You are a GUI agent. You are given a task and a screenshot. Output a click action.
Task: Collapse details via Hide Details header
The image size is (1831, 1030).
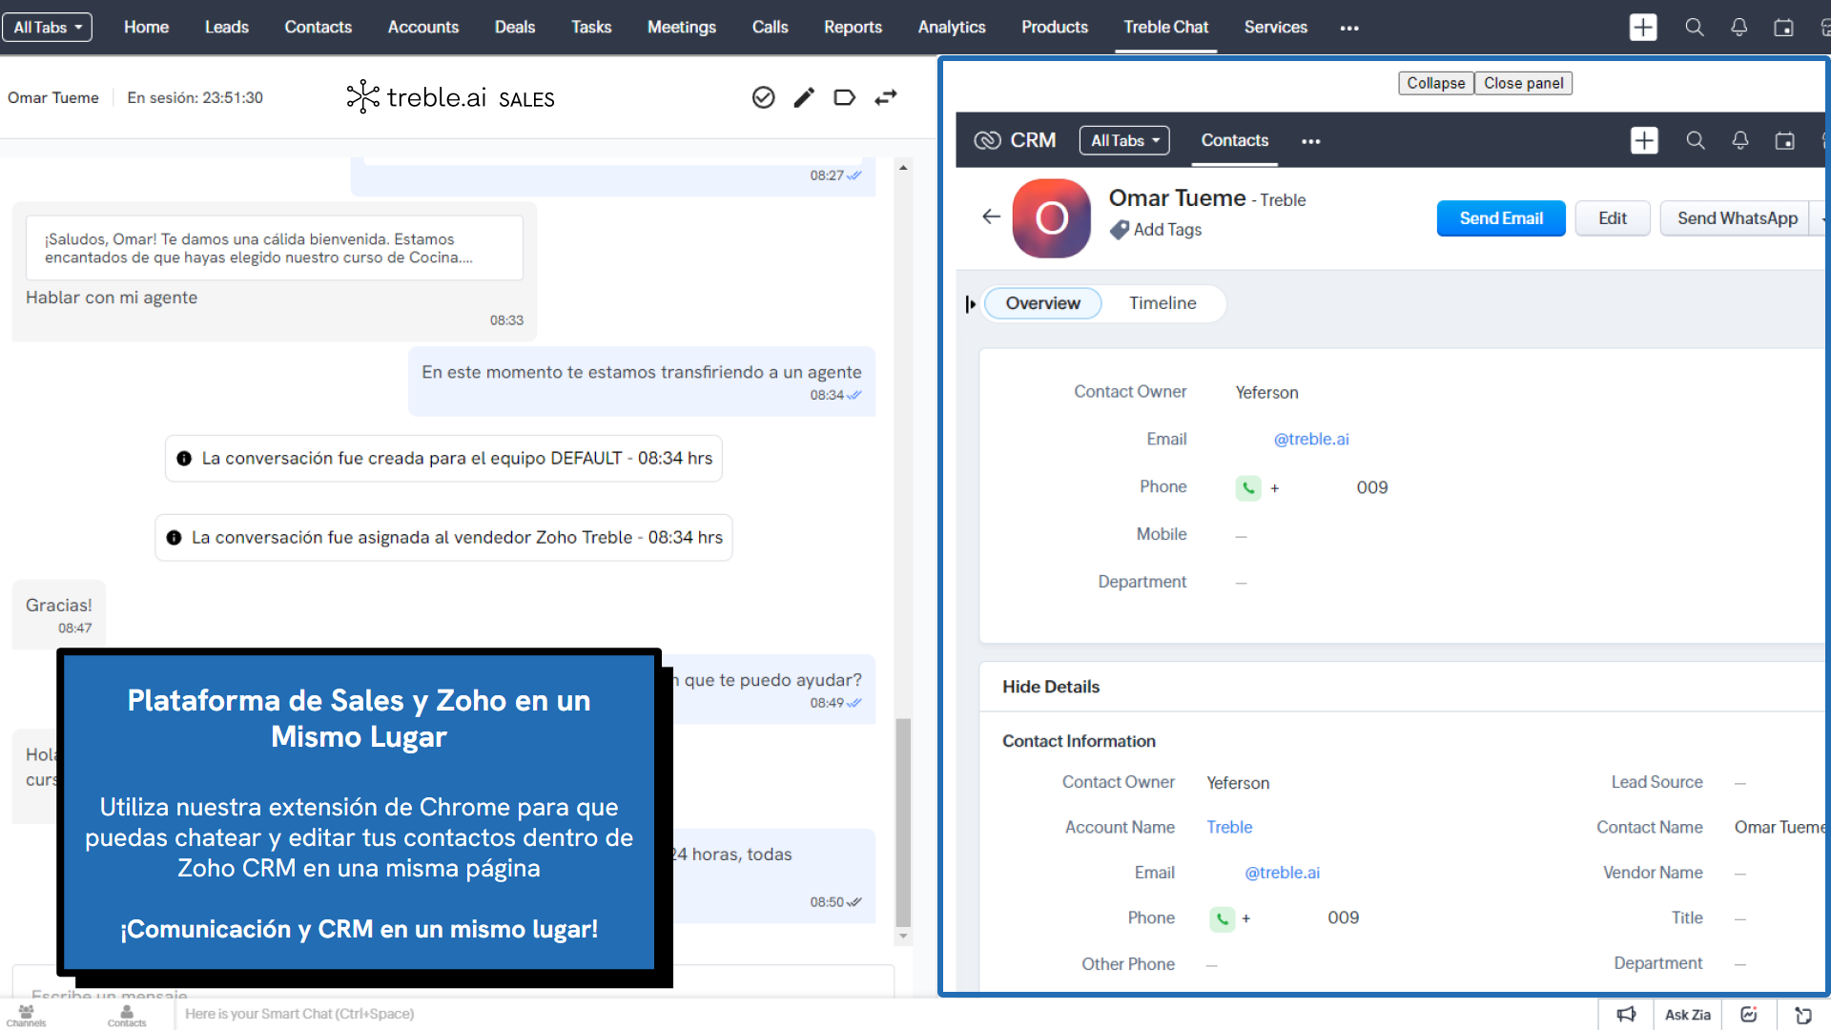click(1050, 687)
